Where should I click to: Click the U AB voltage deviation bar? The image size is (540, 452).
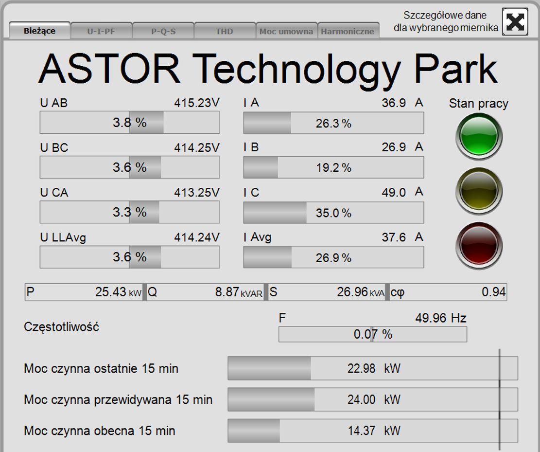(x=129, y=123)
